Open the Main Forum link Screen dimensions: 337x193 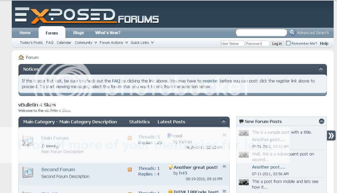(55, 138)
